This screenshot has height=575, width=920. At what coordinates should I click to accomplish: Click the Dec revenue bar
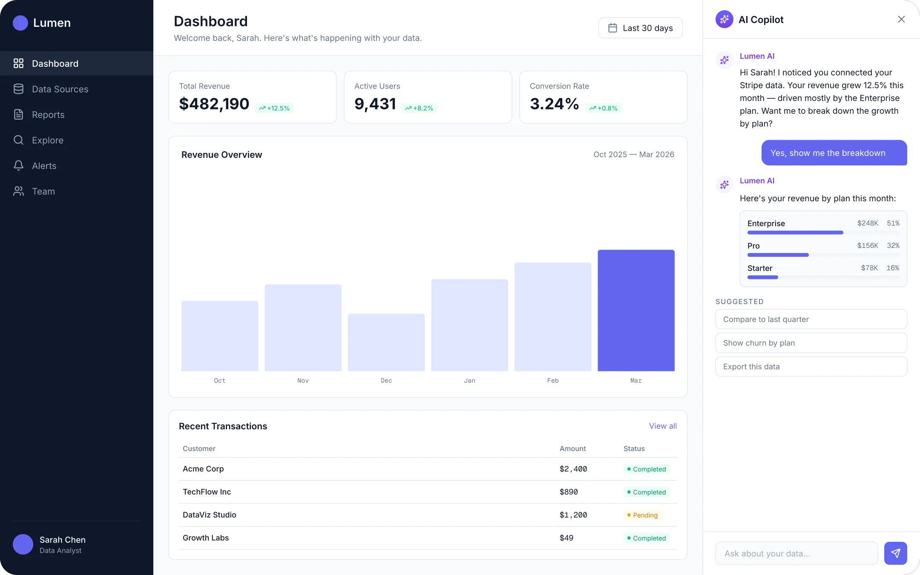[386, 342]
